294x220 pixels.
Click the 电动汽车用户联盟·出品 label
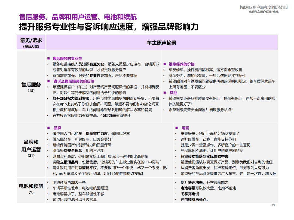(x=264, y=12)
